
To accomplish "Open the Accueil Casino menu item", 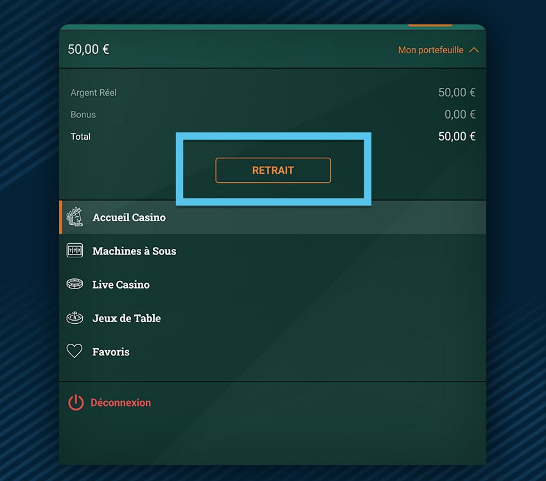I will click(x=129, y=217).
